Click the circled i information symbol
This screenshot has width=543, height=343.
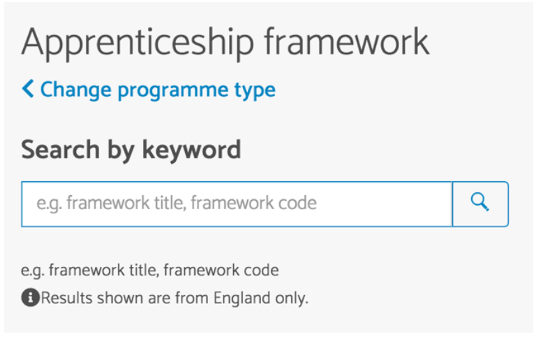[x=31, y=298]
